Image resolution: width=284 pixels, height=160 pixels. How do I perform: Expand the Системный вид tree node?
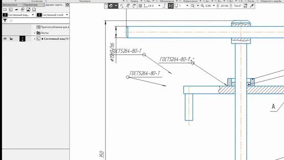[x=35, y=39]
